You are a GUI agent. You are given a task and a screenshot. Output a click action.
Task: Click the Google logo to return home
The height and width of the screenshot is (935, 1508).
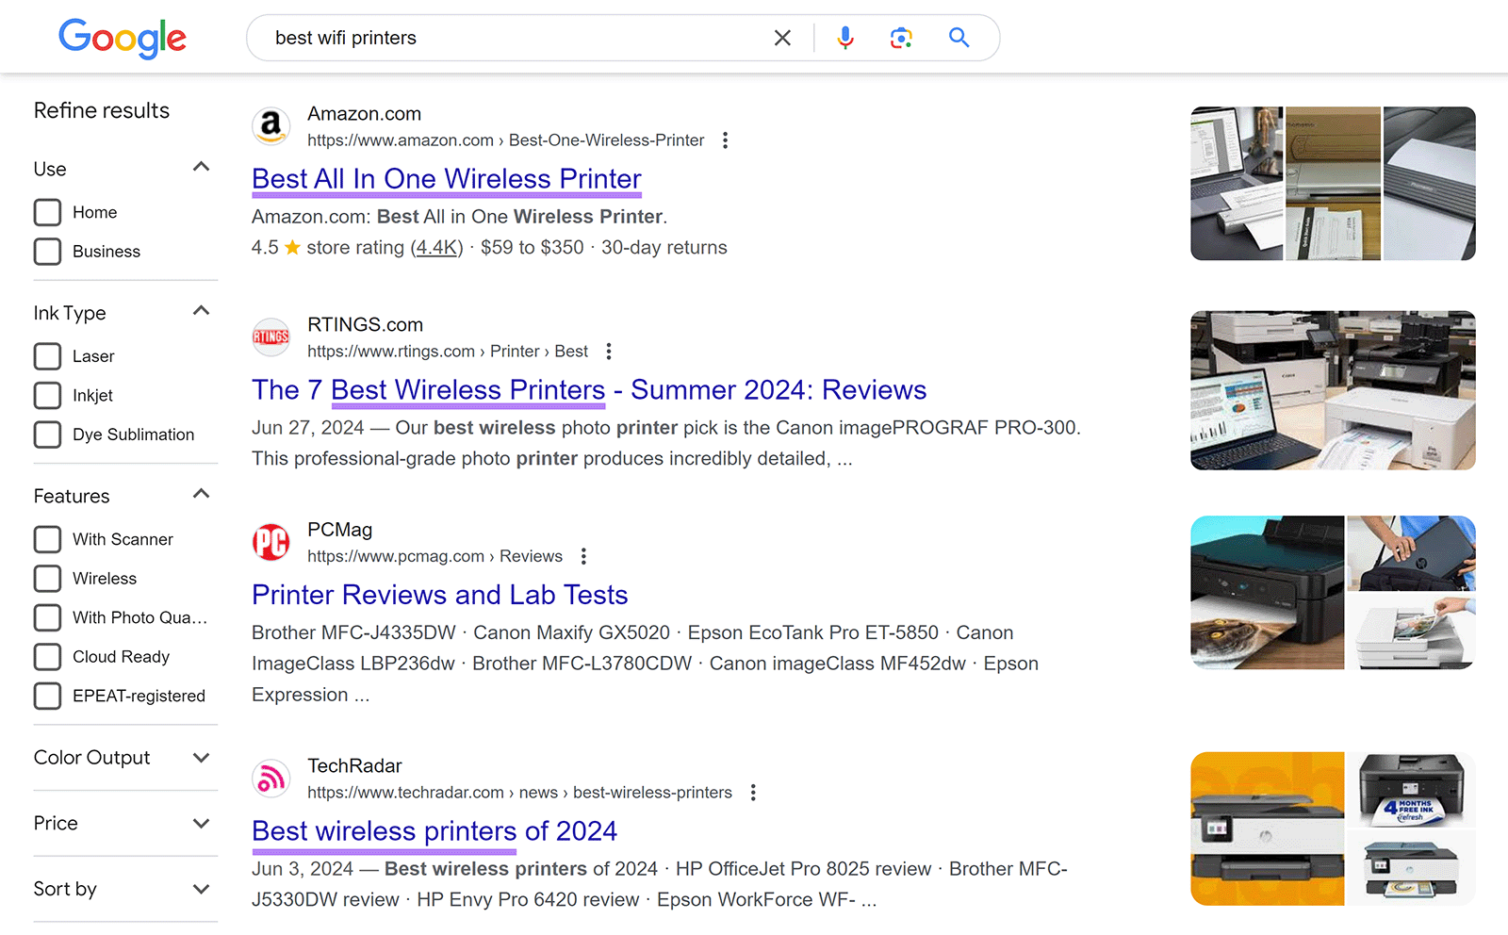click(x=123, y=38)
